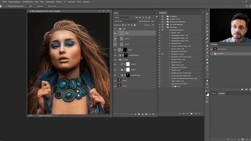
Task: Create new group in Layers panel bottom
Action: point(146,114)
